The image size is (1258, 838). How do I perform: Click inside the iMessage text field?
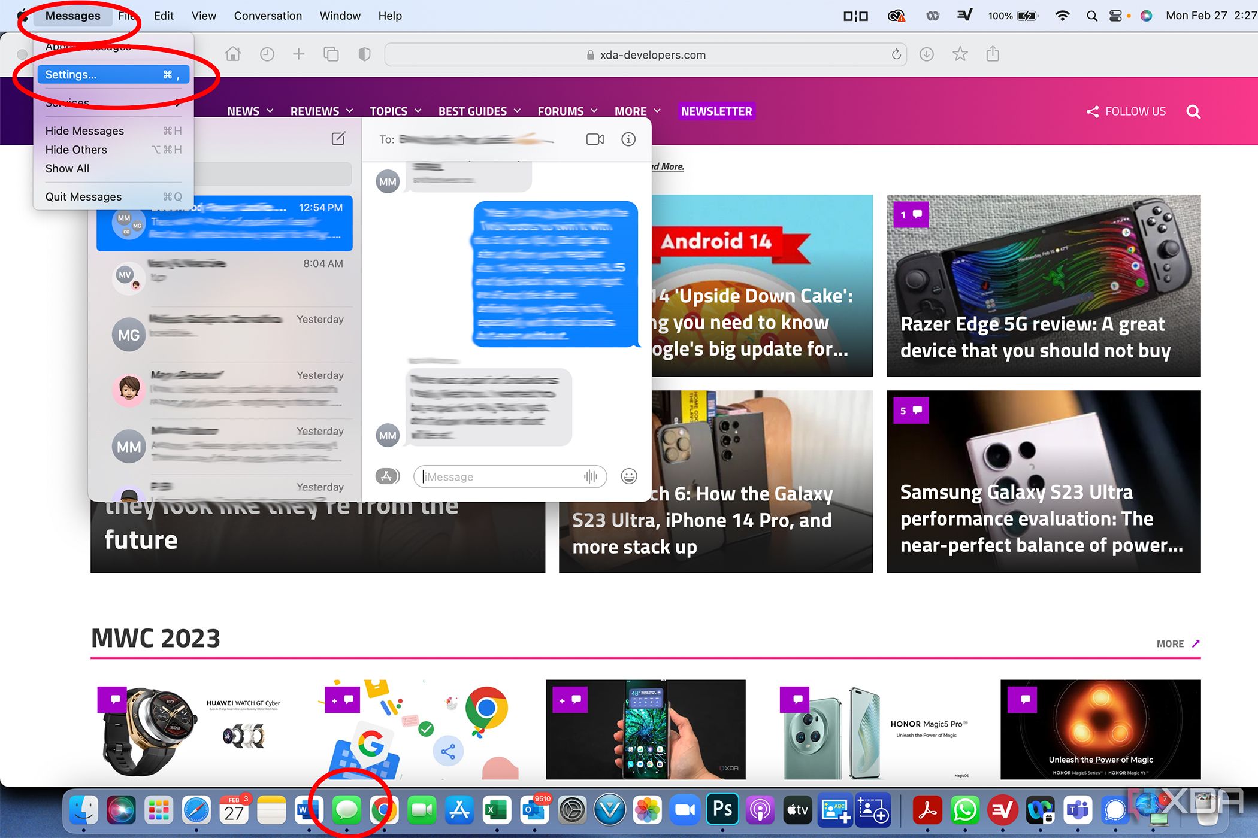tap(510, 476)
